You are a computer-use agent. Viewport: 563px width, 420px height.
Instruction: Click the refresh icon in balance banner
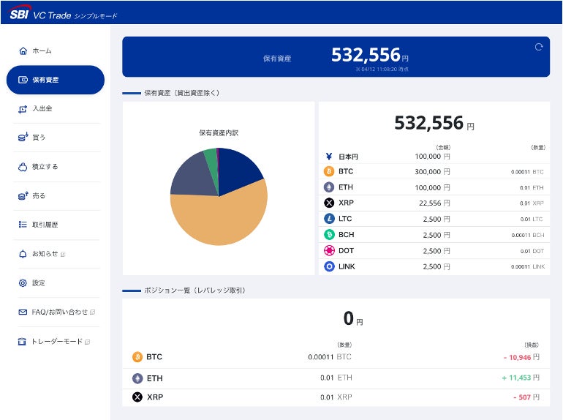(539, 47)
